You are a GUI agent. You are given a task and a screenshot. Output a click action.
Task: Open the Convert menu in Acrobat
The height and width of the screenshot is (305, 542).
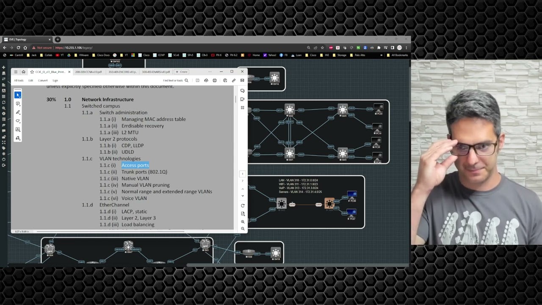43,80
